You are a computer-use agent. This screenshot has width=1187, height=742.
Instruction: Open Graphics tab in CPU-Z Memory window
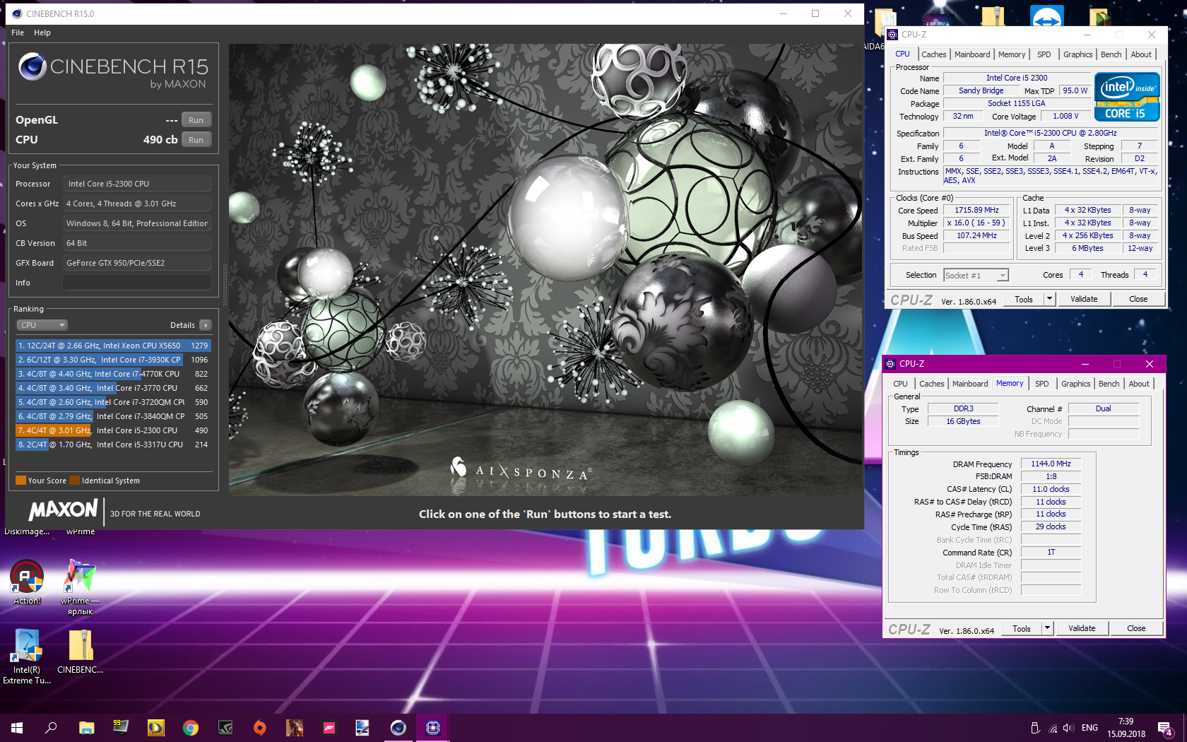tap(1075, 384)
